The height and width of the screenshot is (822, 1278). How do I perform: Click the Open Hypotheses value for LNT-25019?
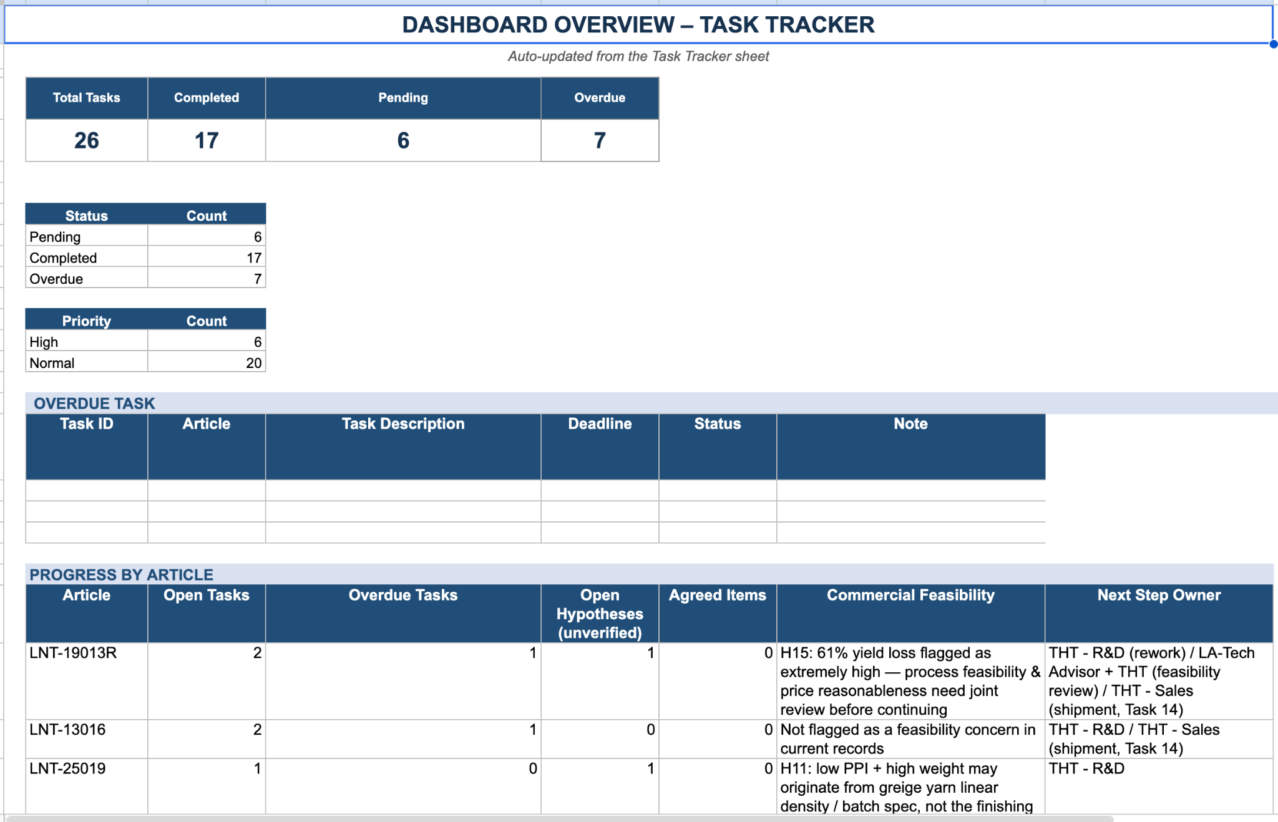(x=600, y=786)
